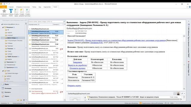The height and width of the screenshot is (107, 191).
Task: Click the Microsoft Exchange connection status icon
Action: tap(141, 103)
